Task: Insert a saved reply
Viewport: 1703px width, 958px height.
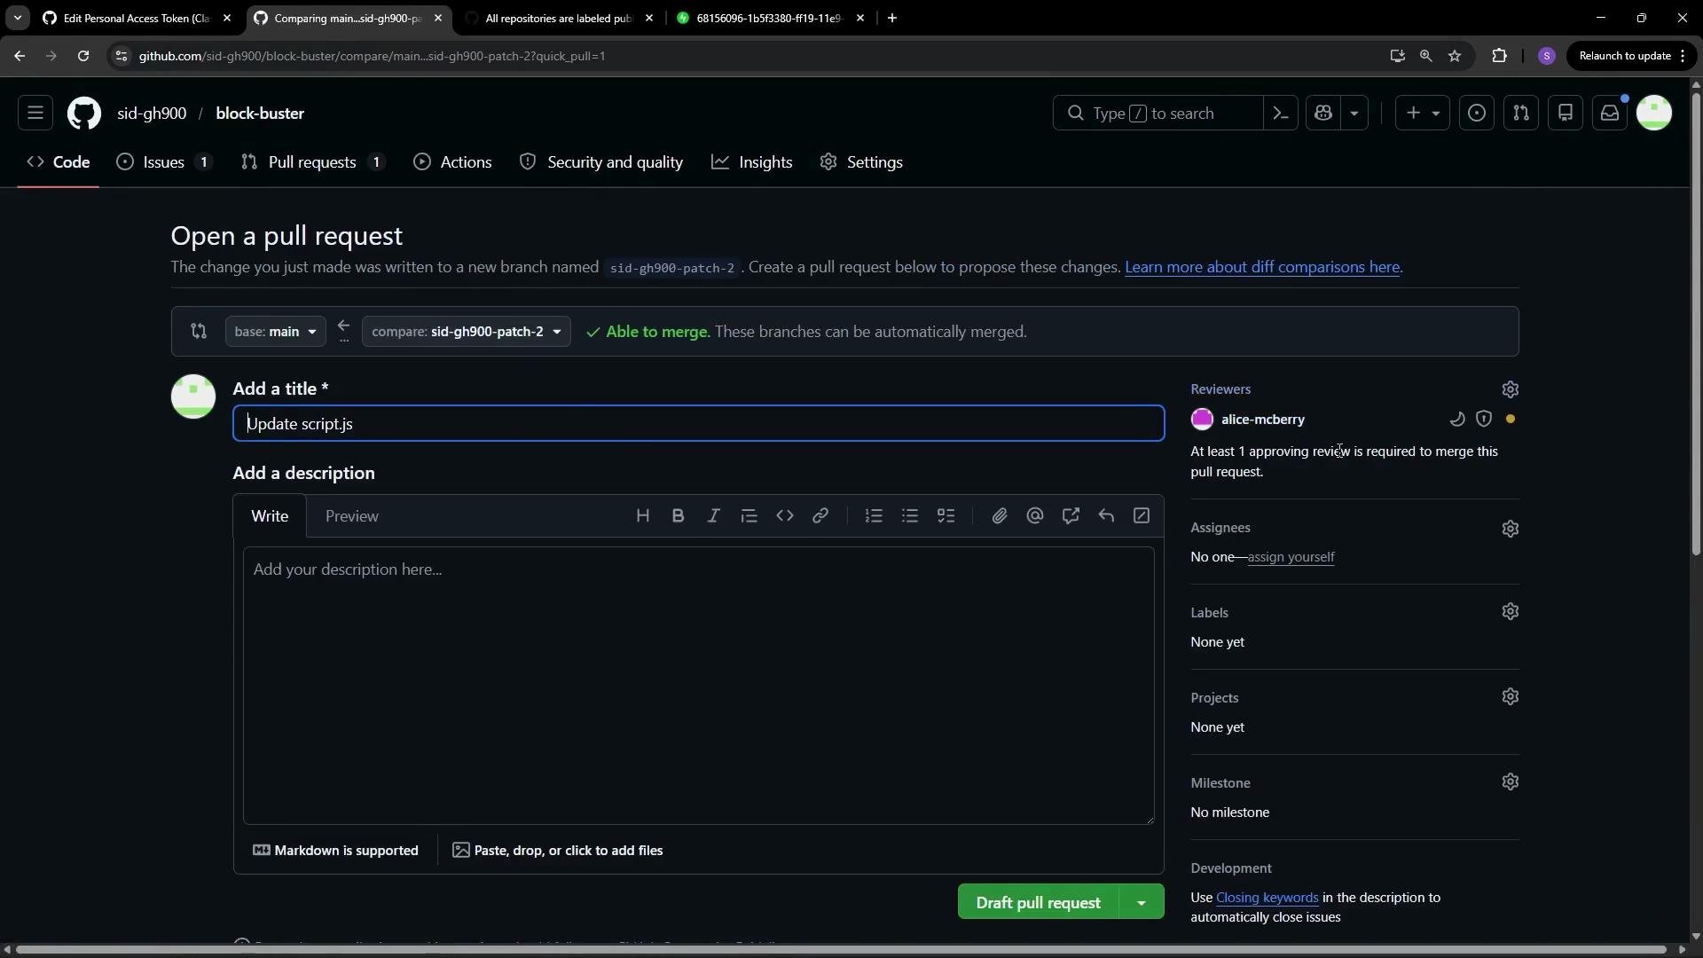Action: click(1106, 516)
